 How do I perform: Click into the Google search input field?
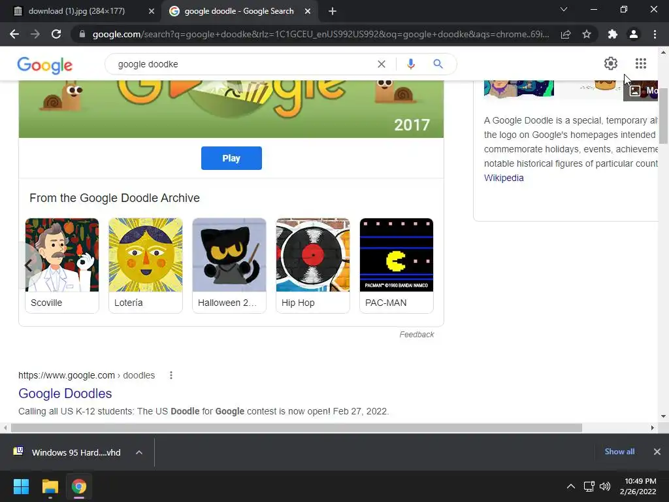[x=243, y=64]
